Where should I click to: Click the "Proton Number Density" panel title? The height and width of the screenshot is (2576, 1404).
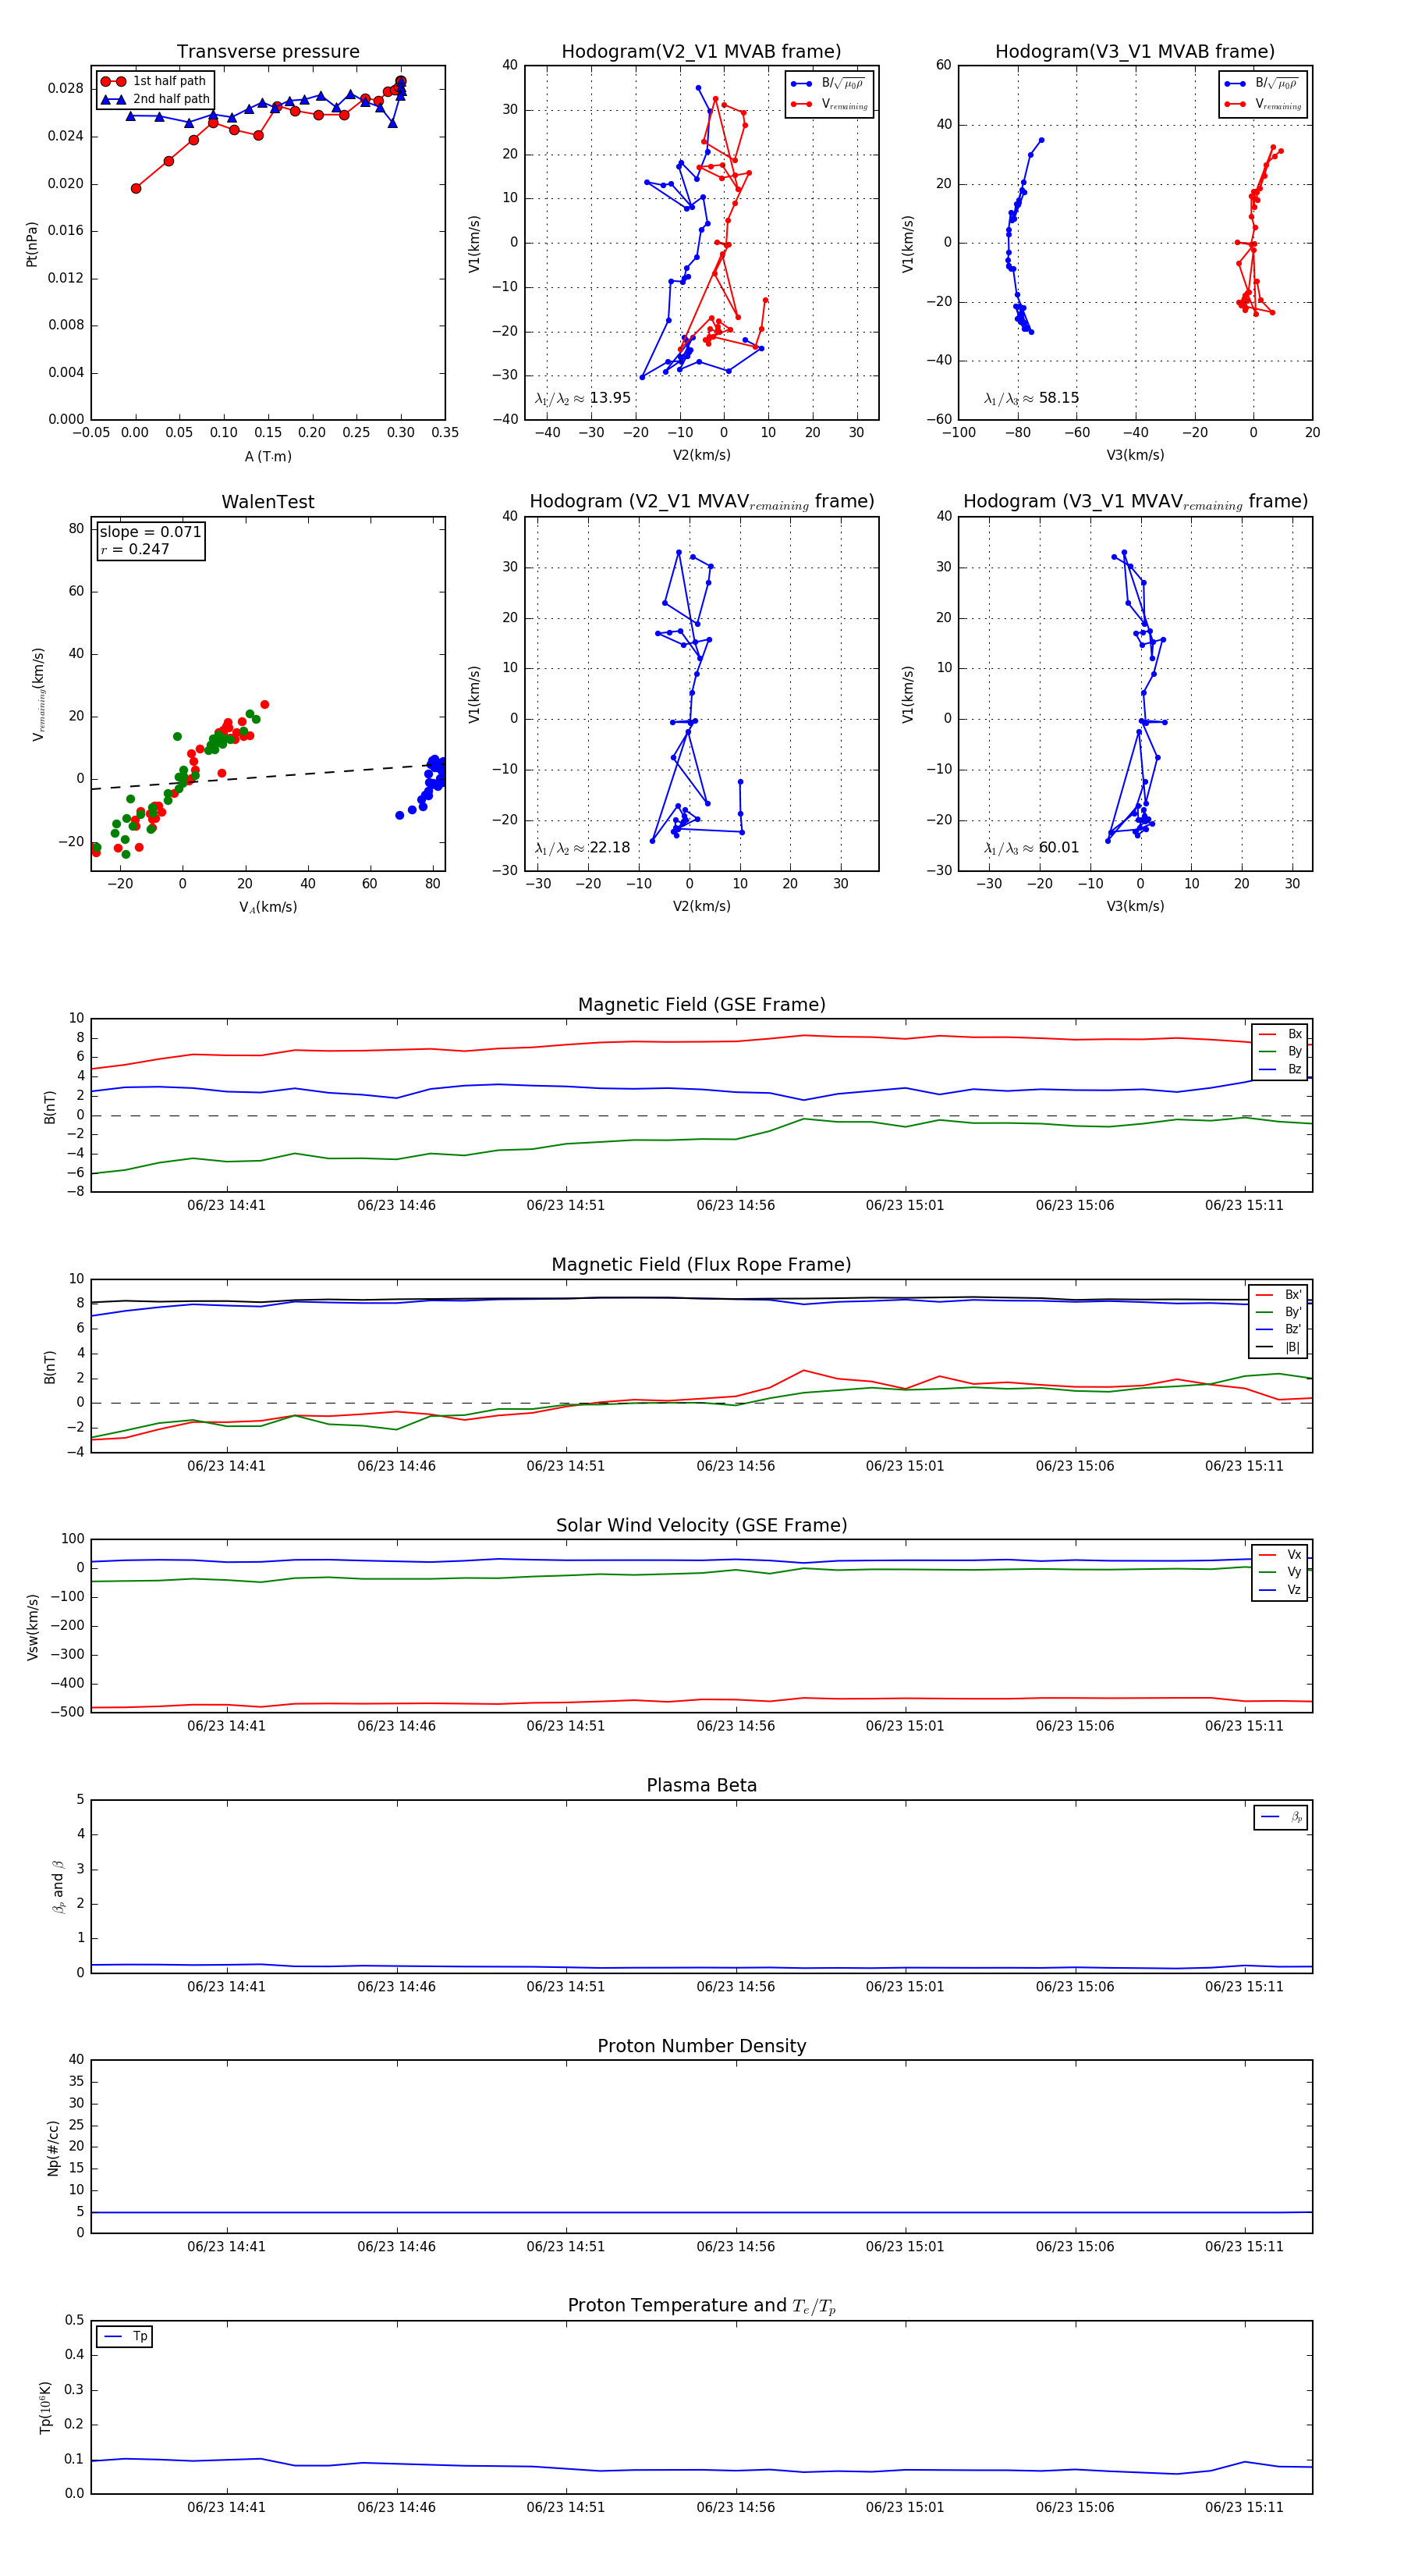(x=701, y=2046)
